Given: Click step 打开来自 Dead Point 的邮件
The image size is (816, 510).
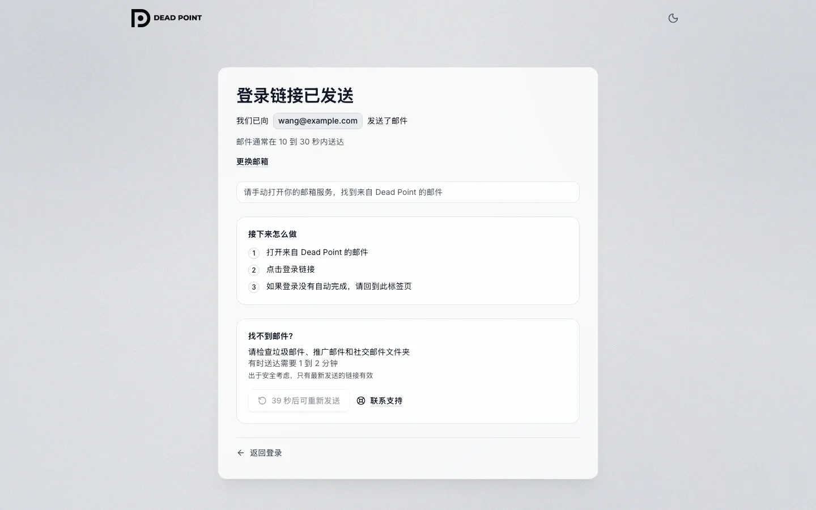Looking at the screenshot, I should point(317,252).
